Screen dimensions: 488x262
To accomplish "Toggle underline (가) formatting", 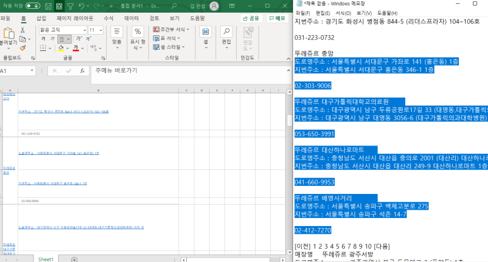I will (x=62, y=39).
